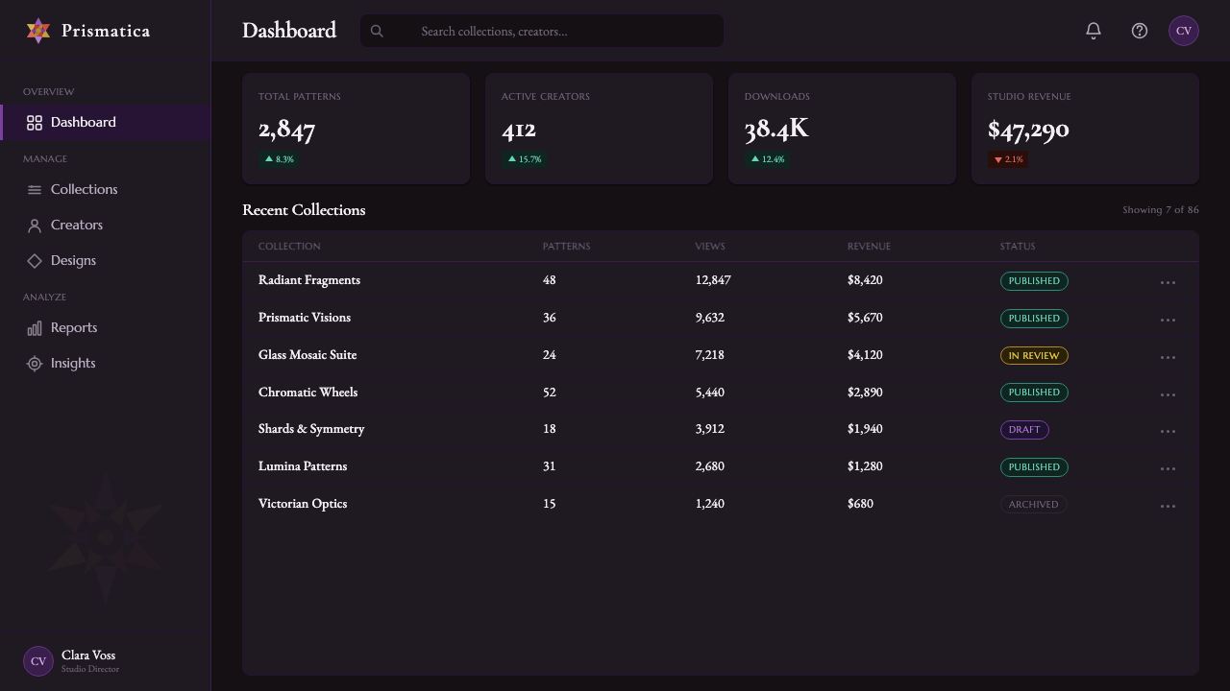Click the 12.4% increase badge
The width and height of the screenshot is (1230, 691).
pos(768,159)
